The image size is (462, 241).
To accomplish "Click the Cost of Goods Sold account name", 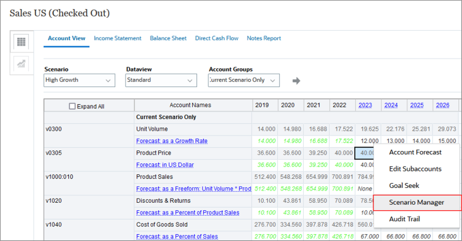I will 162,225.
